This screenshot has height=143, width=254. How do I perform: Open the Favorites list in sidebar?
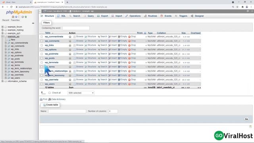15,20
